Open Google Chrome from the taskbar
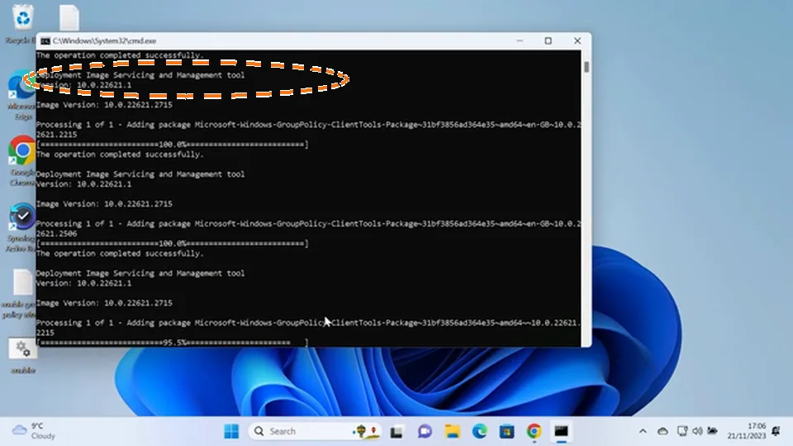Image resolution: width=793 pixels, height=446 pixels. click(534, 431)
